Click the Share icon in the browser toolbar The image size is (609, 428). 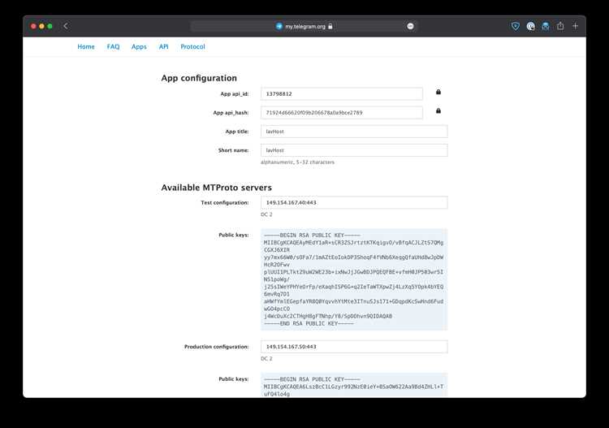[x=560, y=26]
